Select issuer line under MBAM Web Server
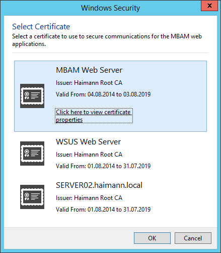Screen dimensions: 221x253 click(89, 83)
